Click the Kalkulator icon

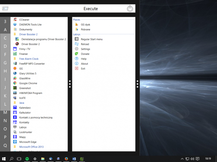[15, 112]
